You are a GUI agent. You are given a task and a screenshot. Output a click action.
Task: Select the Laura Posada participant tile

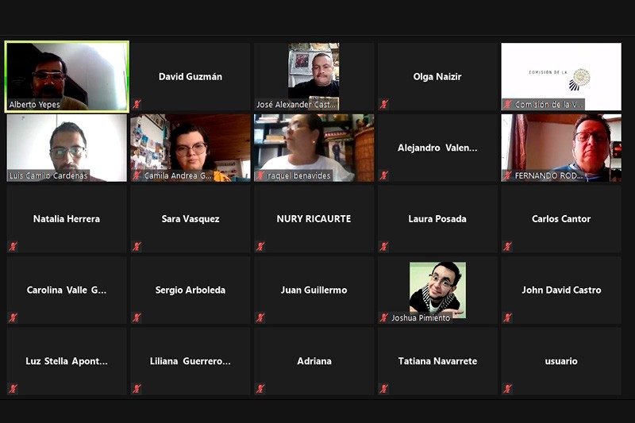437,219
